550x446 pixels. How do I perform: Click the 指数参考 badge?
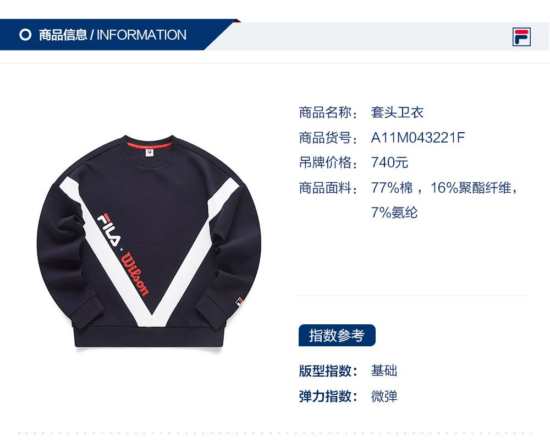[337, 335]
